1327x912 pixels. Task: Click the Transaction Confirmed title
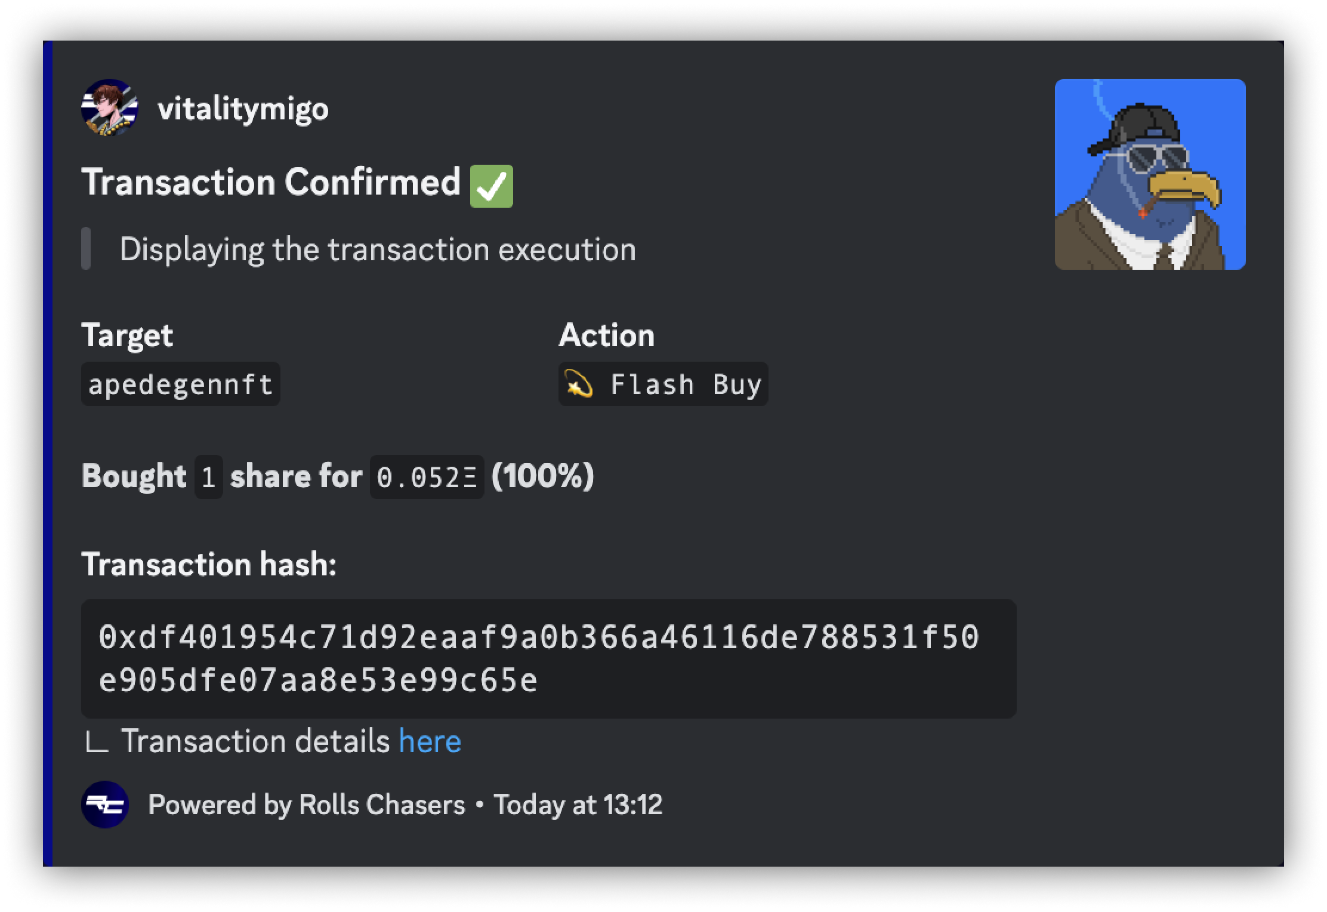tap(271, 182)
